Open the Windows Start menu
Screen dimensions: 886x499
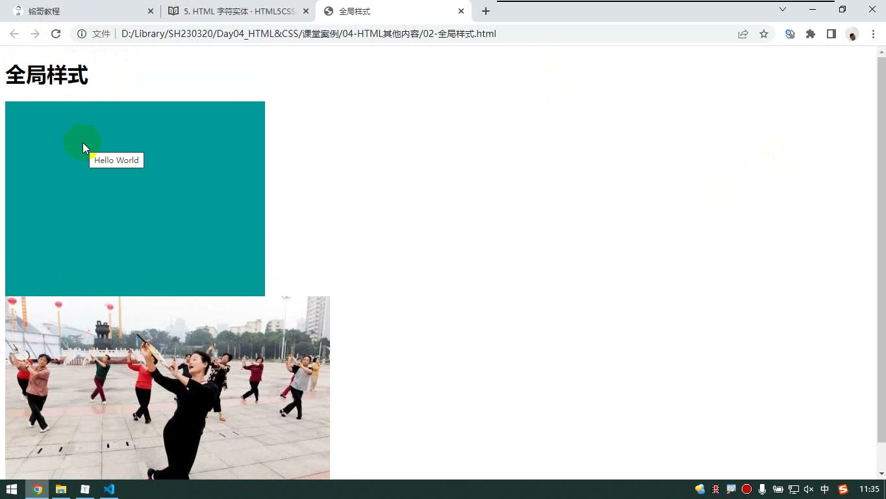coord(12,489)
